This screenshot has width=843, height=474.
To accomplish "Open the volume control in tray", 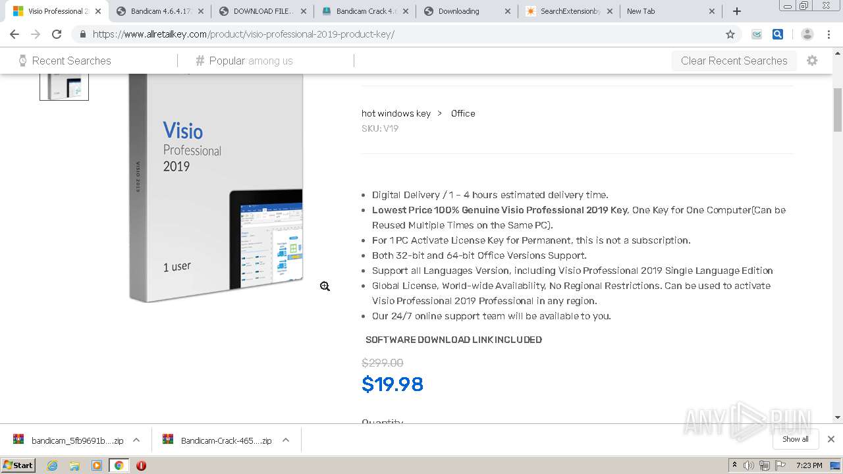I will tap(749, 465).
